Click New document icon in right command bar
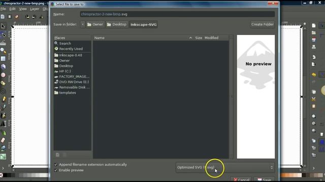The width and height of the screenshot is (325, 182). (314, 25)
